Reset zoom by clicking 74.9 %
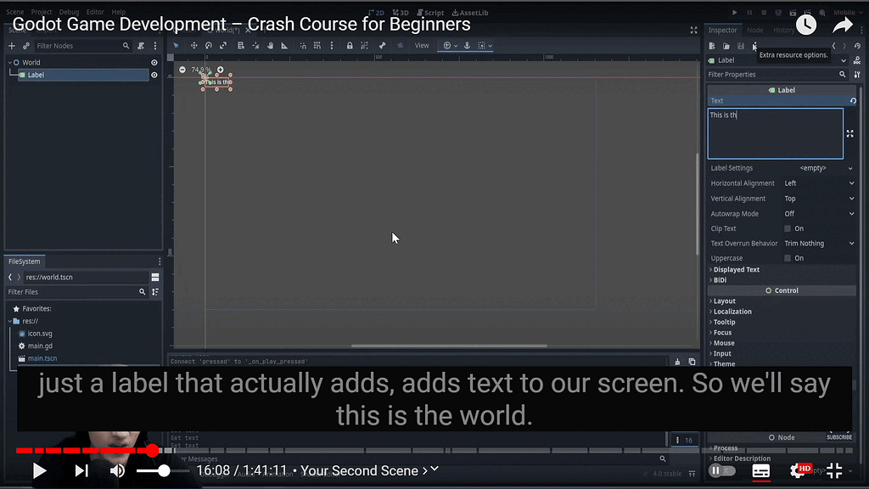869x489 pixels. 200,70
